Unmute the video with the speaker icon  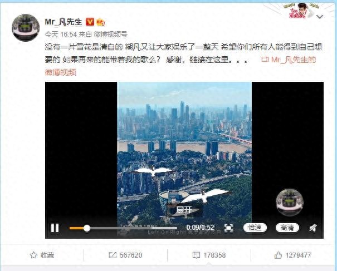tap(313, 228)
